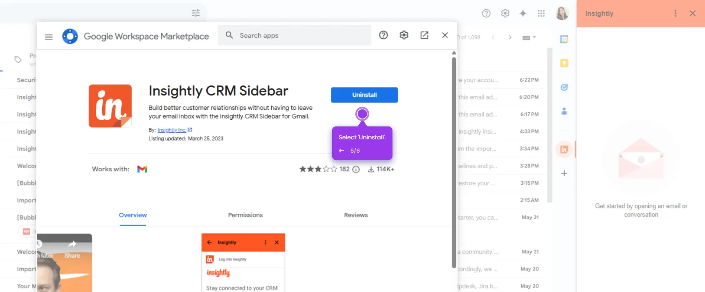This screenshot has height=292, width=705.
Task: Go back a step in tutorial tooltip
Action: tap(341, 151)
